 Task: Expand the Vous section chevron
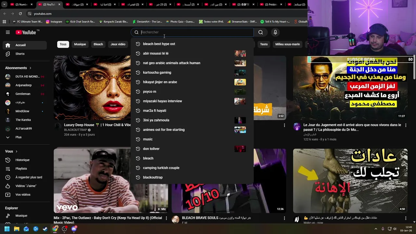(17, 151)
